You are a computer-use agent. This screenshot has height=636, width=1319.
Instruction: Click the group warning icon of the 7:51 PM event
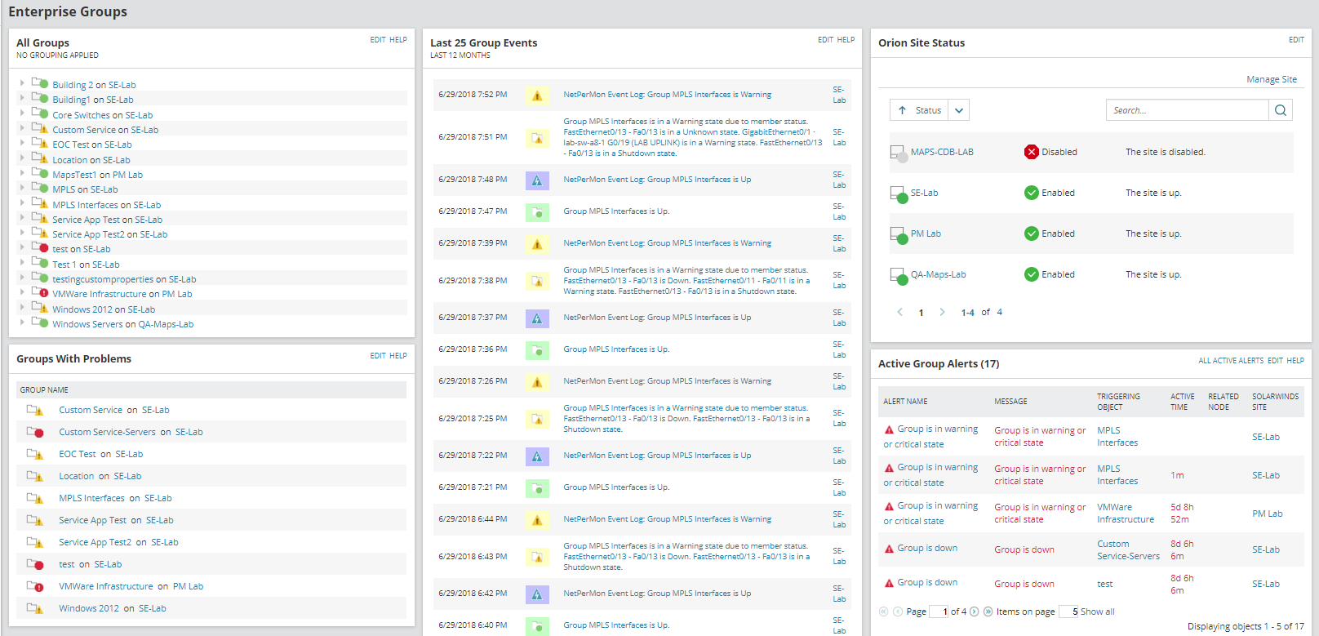[537, 137]
